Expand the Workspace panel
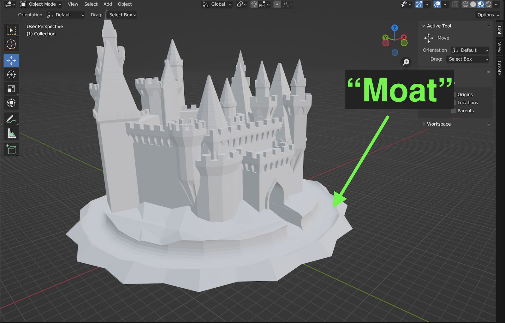Screen dimensions: 505x323 (424, 124)
